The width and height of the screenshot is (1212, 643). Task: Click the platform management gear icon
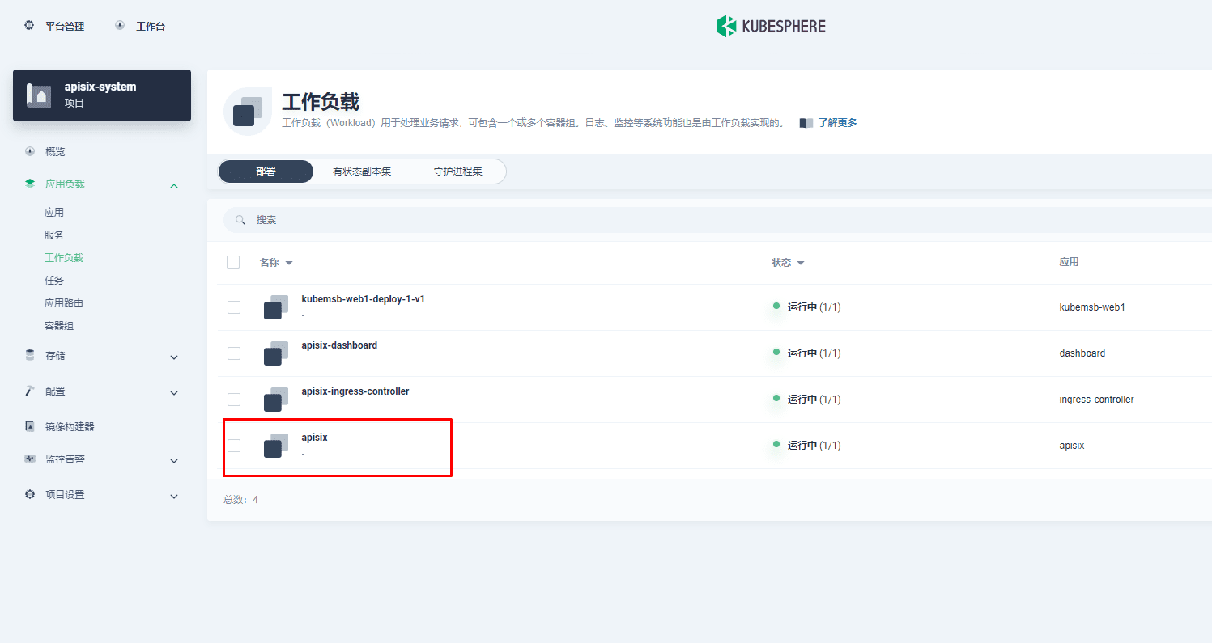tap(29, 26)
